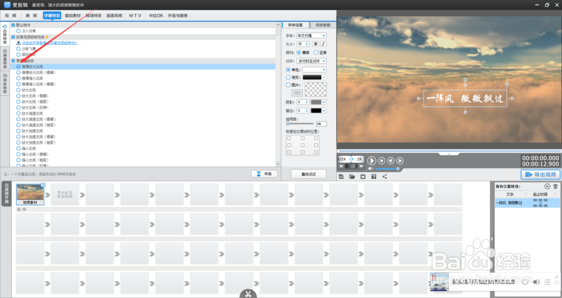
Task: Stop the video playback
Action: coord(382,161)
